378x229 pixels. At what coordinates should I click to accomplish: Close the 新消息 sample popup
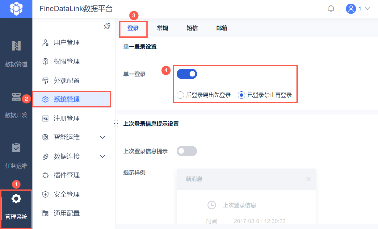(x=308, y=179)
